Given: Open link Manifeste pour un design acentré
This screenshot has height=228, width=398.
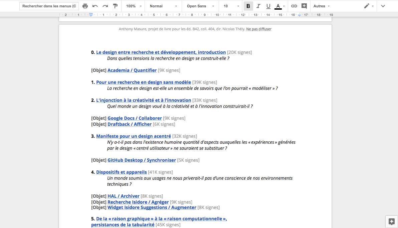Looking at the screenshot, I should [134, 136].
